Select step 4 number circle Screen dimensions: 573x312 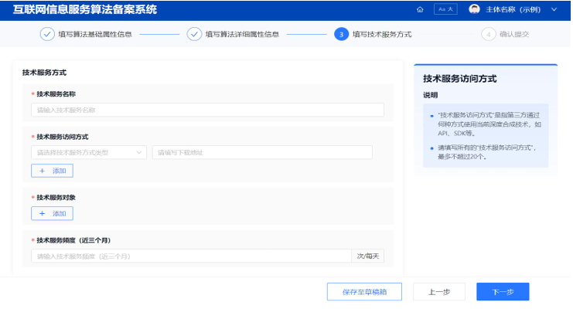489,34
